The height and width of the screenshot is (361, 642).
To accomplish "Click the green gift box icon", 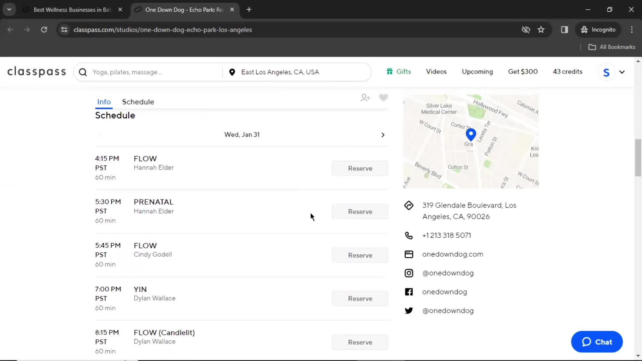I will tap(390, 72).
